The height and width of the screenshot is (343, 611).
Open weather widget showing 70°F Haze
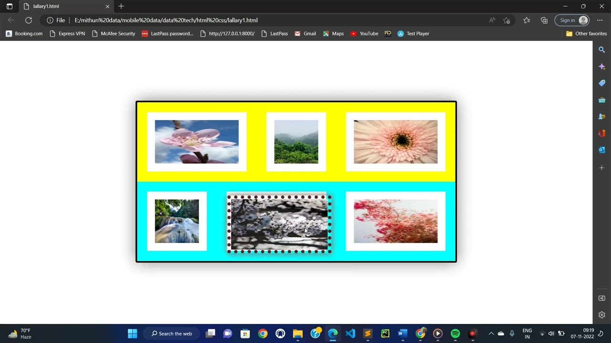(20, 333)
